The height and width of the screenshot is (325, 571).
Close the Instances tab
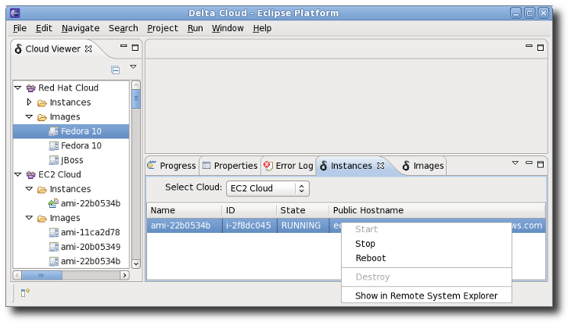coord(381,166)
